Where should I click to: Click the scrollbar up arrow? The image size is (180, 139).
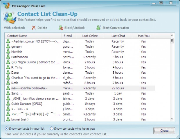coord(172,35)
